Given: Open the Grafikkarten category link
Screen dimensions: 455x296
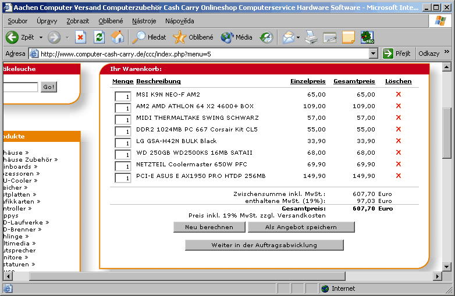Looking at the screenshot, I should click(22, 201).
